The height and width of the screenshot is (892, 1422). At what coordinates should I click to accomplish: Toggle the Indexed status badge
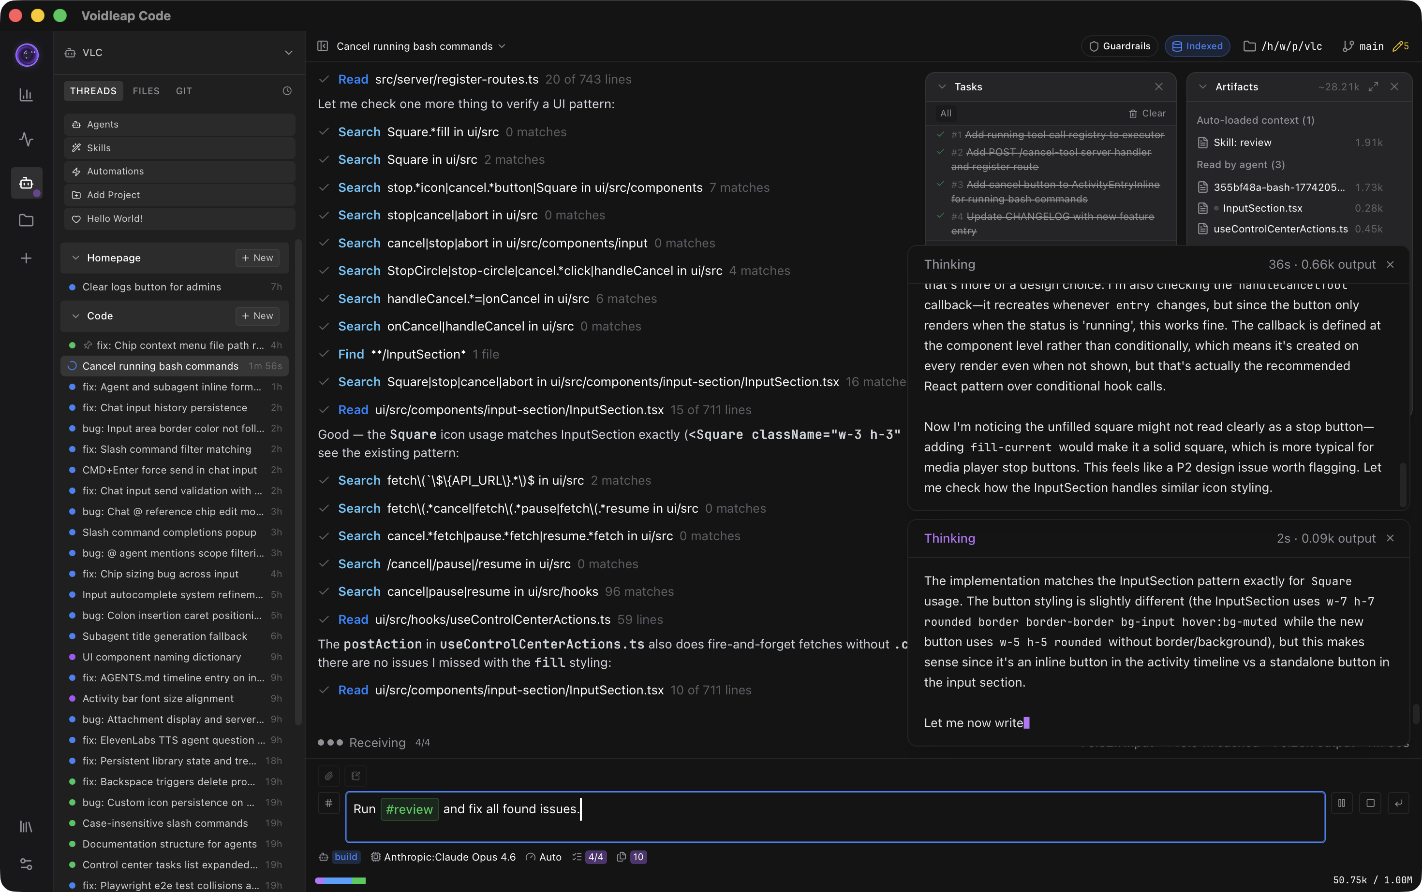click(1197, 46)
